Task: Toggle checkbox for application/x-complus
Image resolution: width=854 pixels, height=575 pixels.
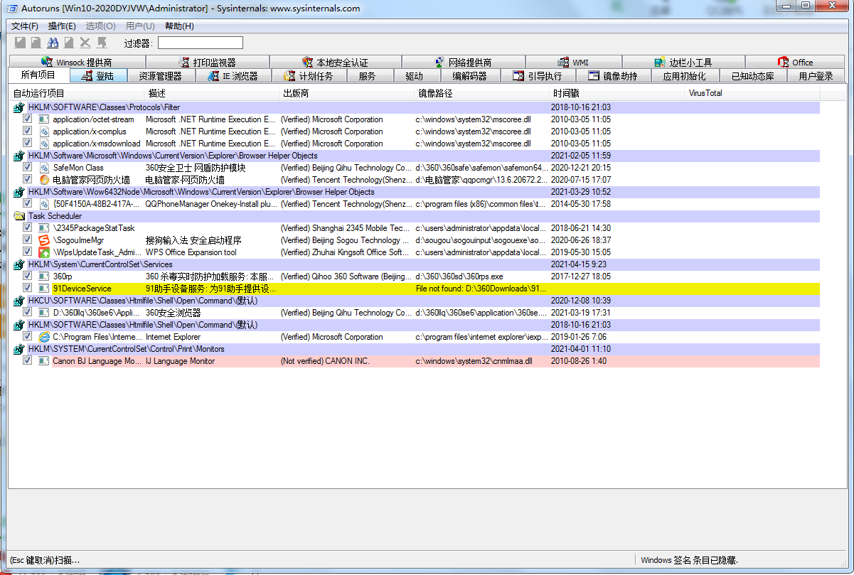Action: tap(27, 131)
